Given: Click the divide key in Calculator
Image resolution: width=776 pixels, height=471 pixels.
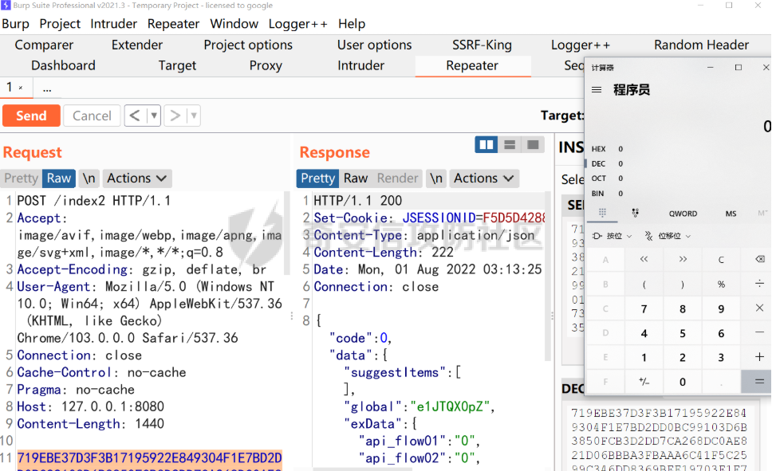Looking at the screenshot, I should click(x=760, y=284).
